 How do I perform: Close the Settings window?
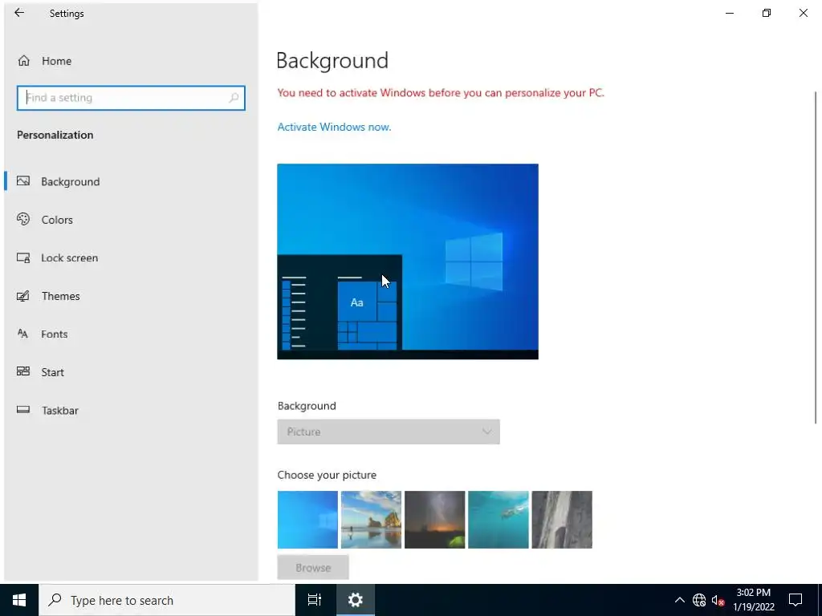803,13
